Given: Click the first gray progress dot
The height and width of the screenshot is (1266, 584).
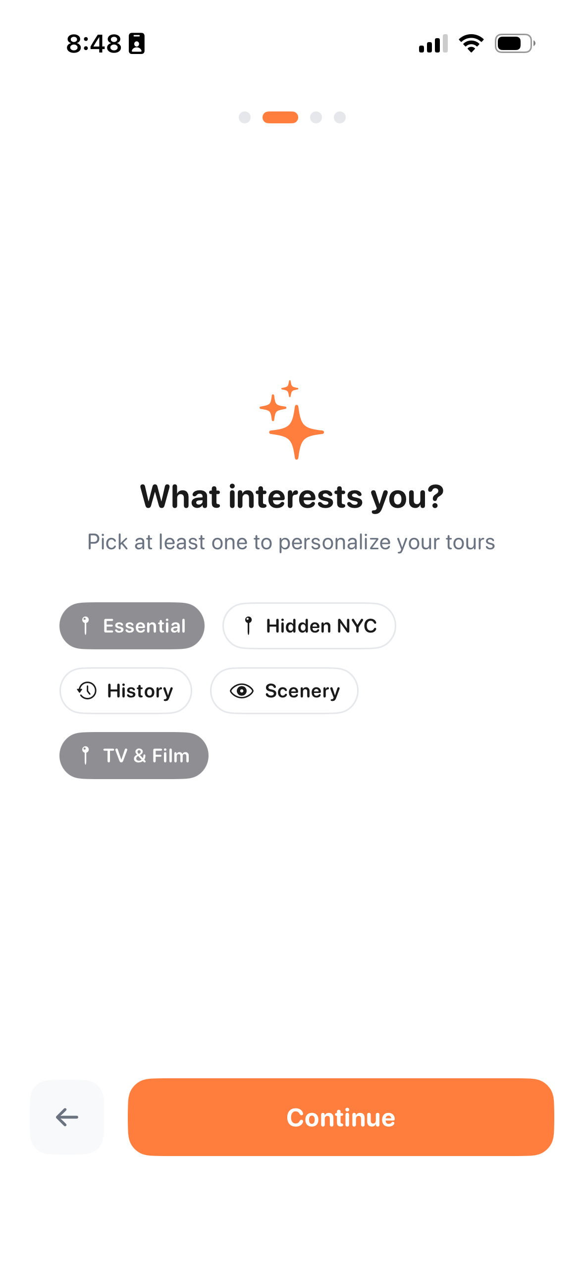Looking at the screenshot, I should [245, 117].
